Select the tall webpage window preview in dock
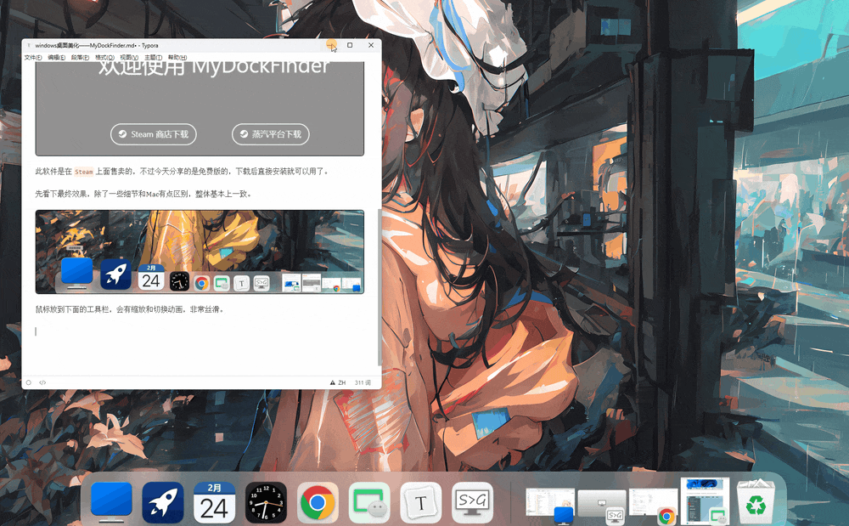The height and width of the screenshot is (526, 849). pyautogui.click(x=705, y=501)
